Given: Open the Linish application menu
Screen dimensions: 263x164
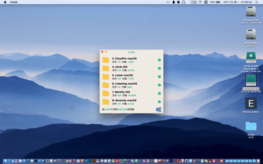Looking at the screenshot, I should (x=14, y=2).
